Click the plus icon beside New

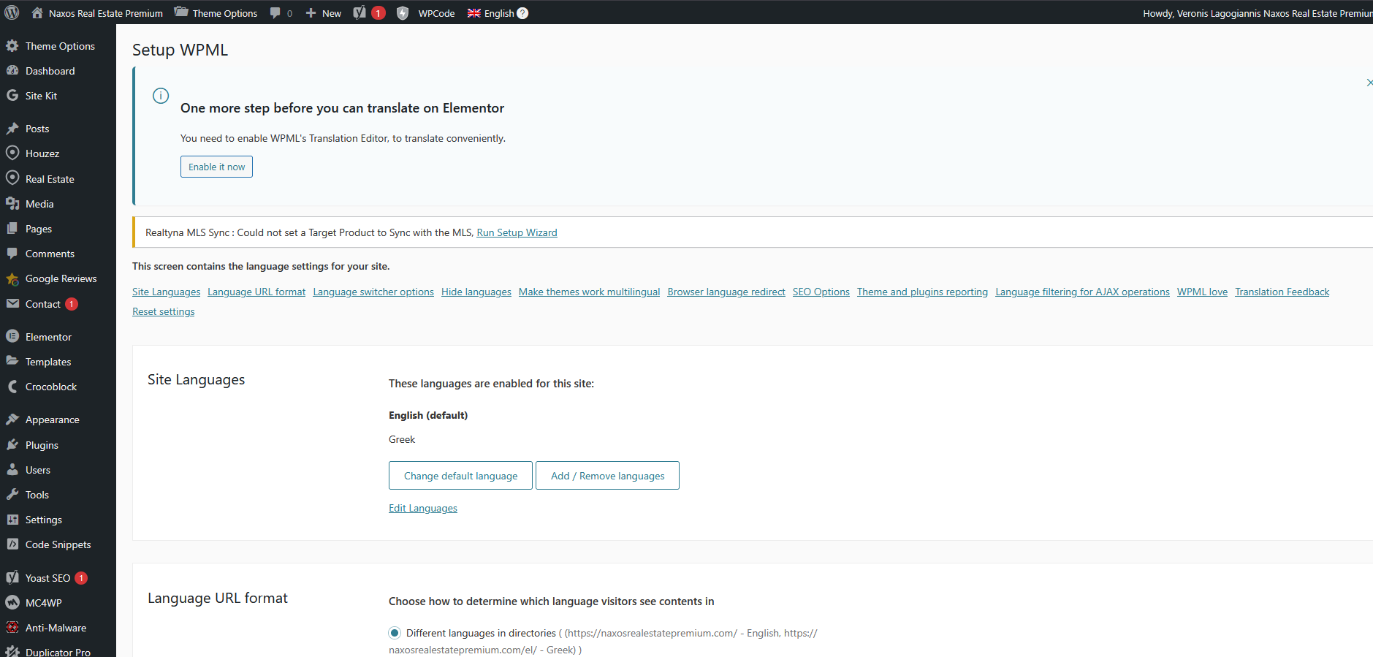tap(311, 12)
